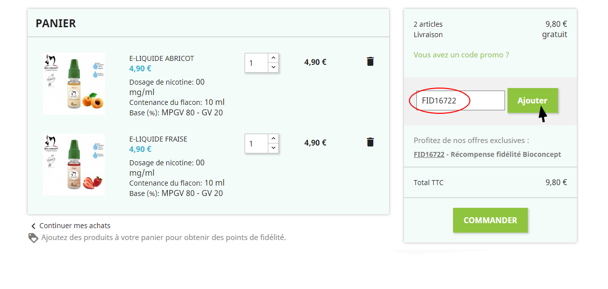This screenshot has height=289, width=608.
Task: Apply promo code with Ajouter button
Action: [x=532, y=100]
